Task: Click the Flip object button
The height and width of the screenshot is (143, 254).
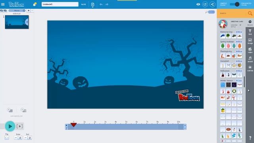Action: click(7, 138)
